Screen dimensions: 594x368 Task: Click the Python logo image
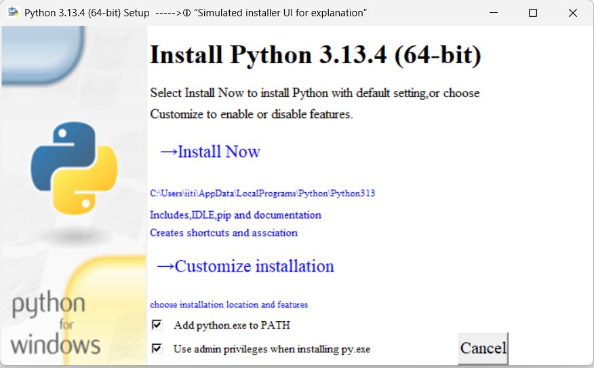click(74, 168)
